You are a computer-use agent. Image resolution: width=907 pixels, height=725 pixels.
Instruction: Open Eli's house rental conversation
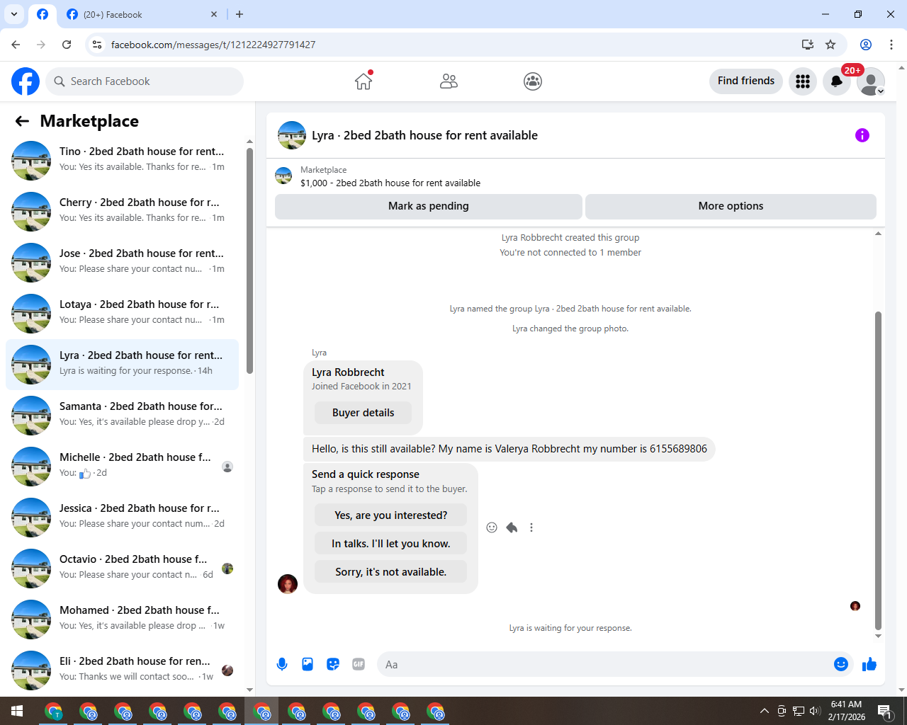[122, 670]
